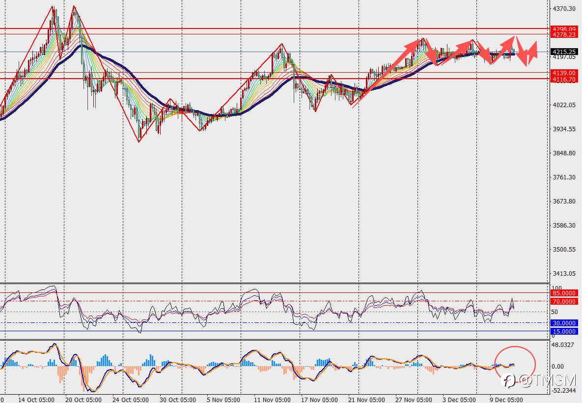This screenshot has width=582, height=403.
Task: Click the 3586.30 price axis label
Action: [564, 226]
